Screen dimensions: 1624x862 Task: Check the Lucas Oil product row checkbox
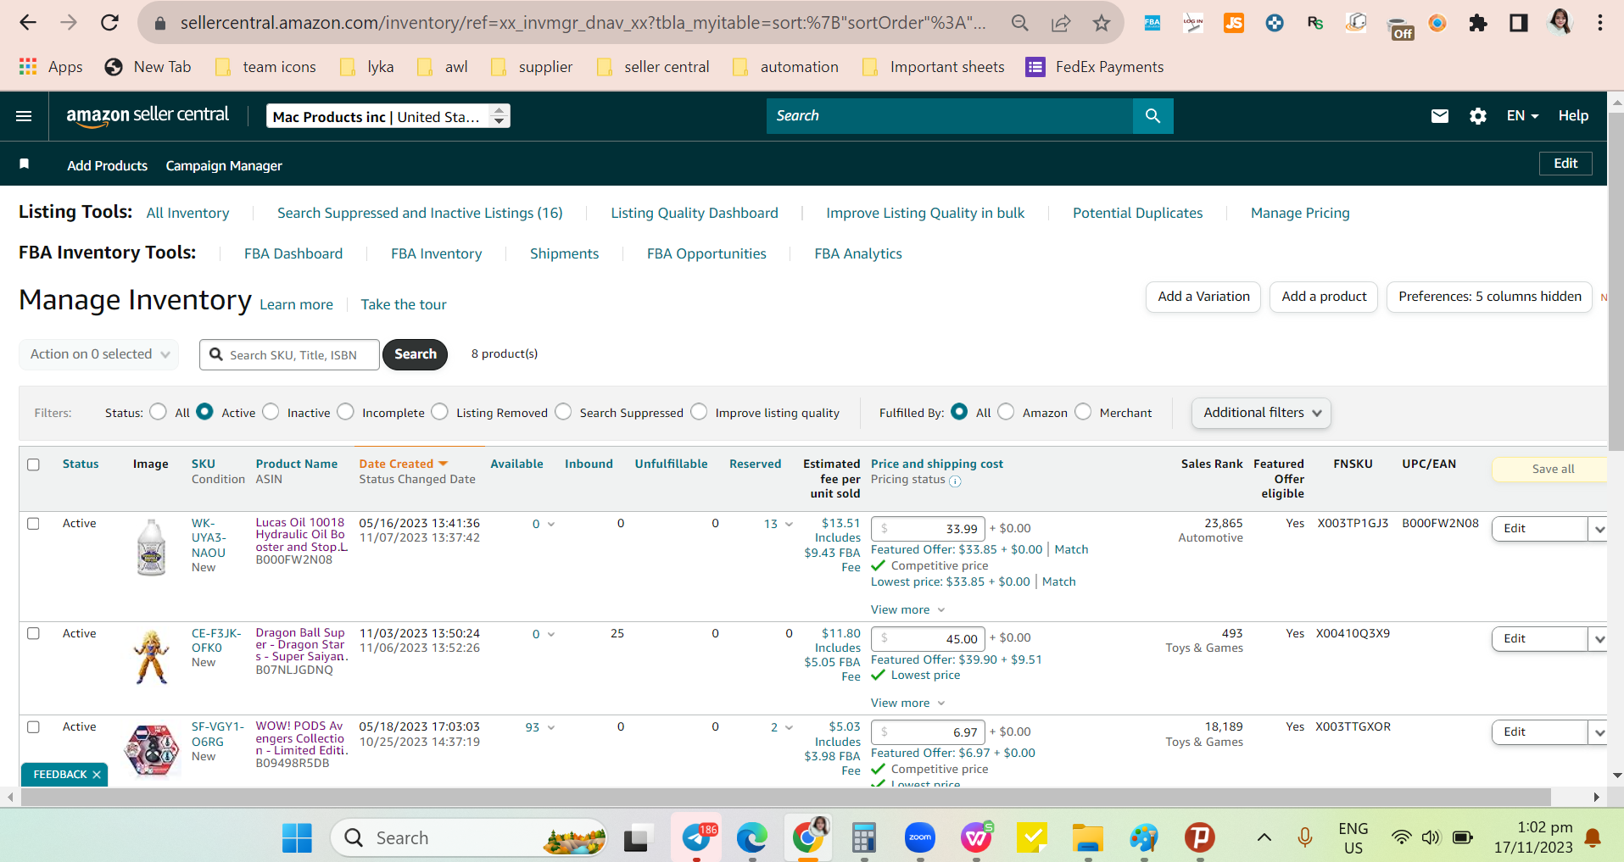coord(33,524)
